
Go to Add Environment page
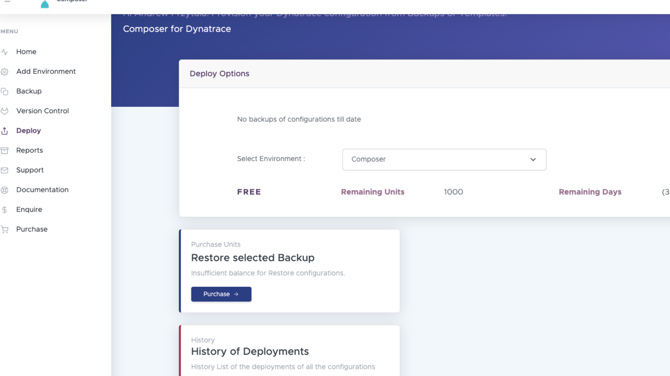[x=46, y=71]
